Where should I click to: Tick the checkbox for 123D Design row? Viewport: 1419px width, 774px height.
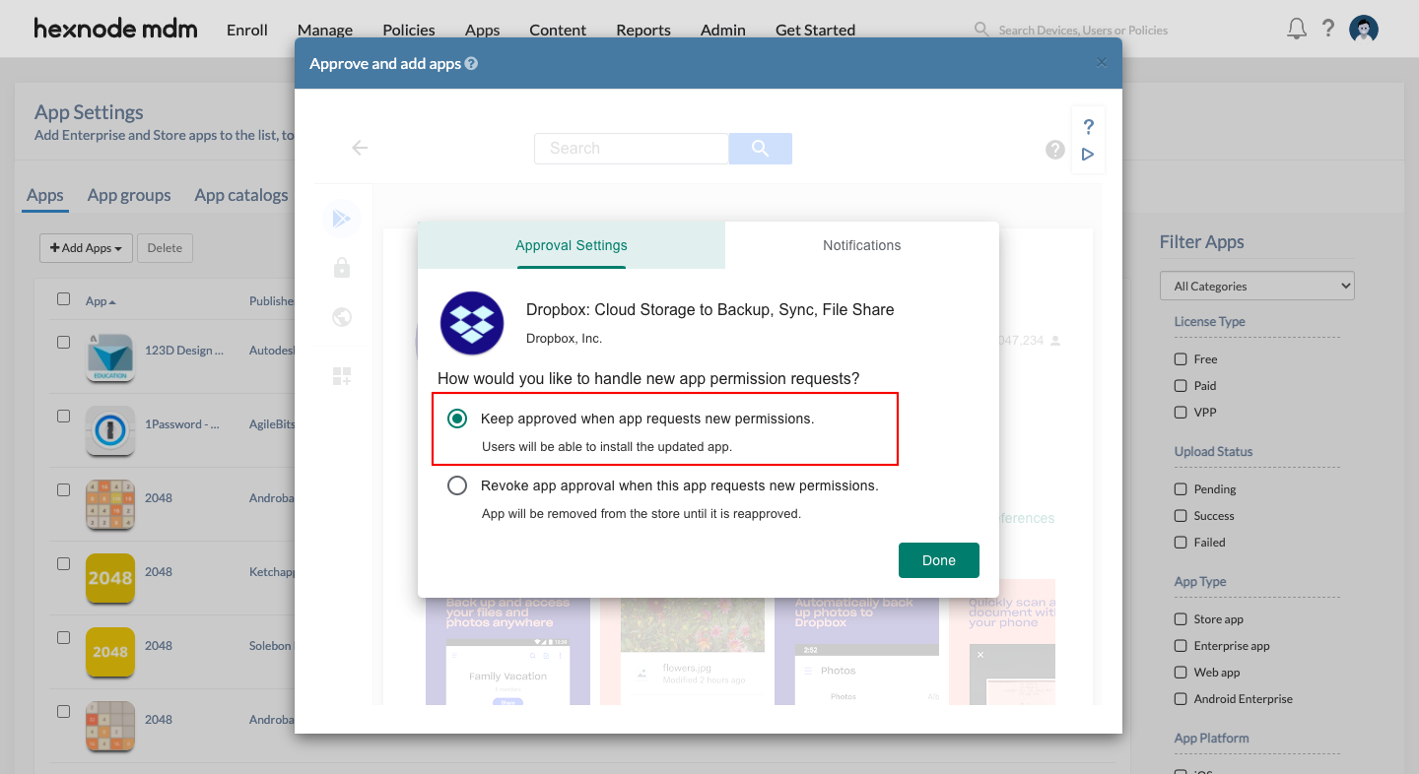[x=63, y=343]
